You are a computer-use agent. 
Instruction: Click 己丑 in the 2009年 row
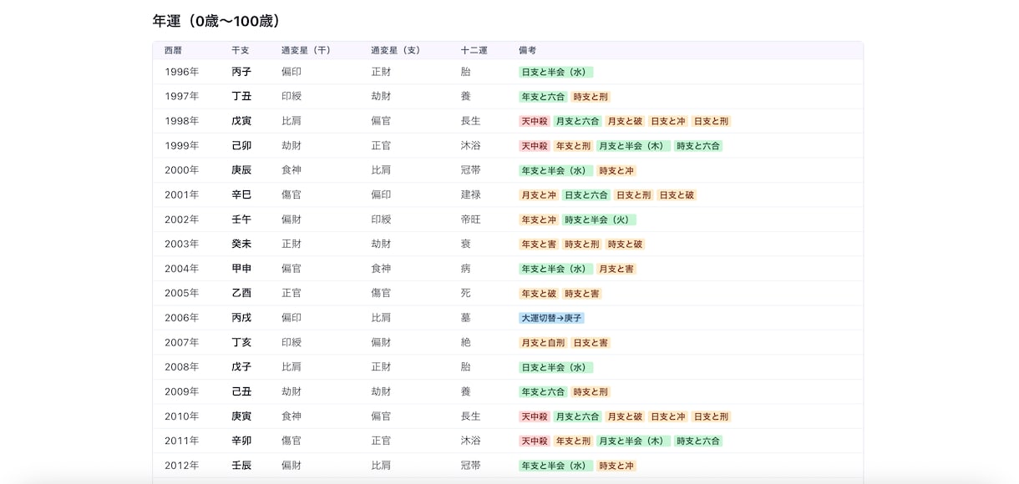click(x=241, y=391)
